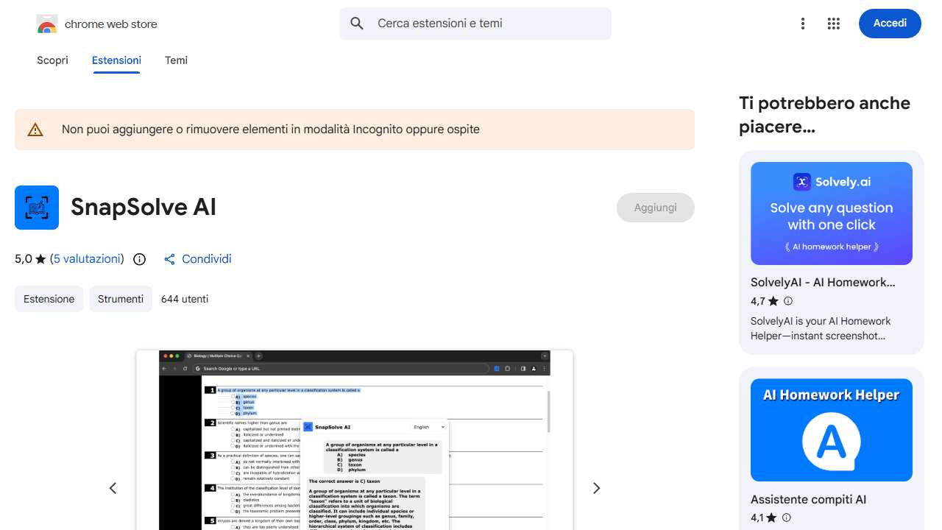Screen dimensions: 942x530
Task: Click the Cerca estensioni e temi field
Action: [475, 24]
